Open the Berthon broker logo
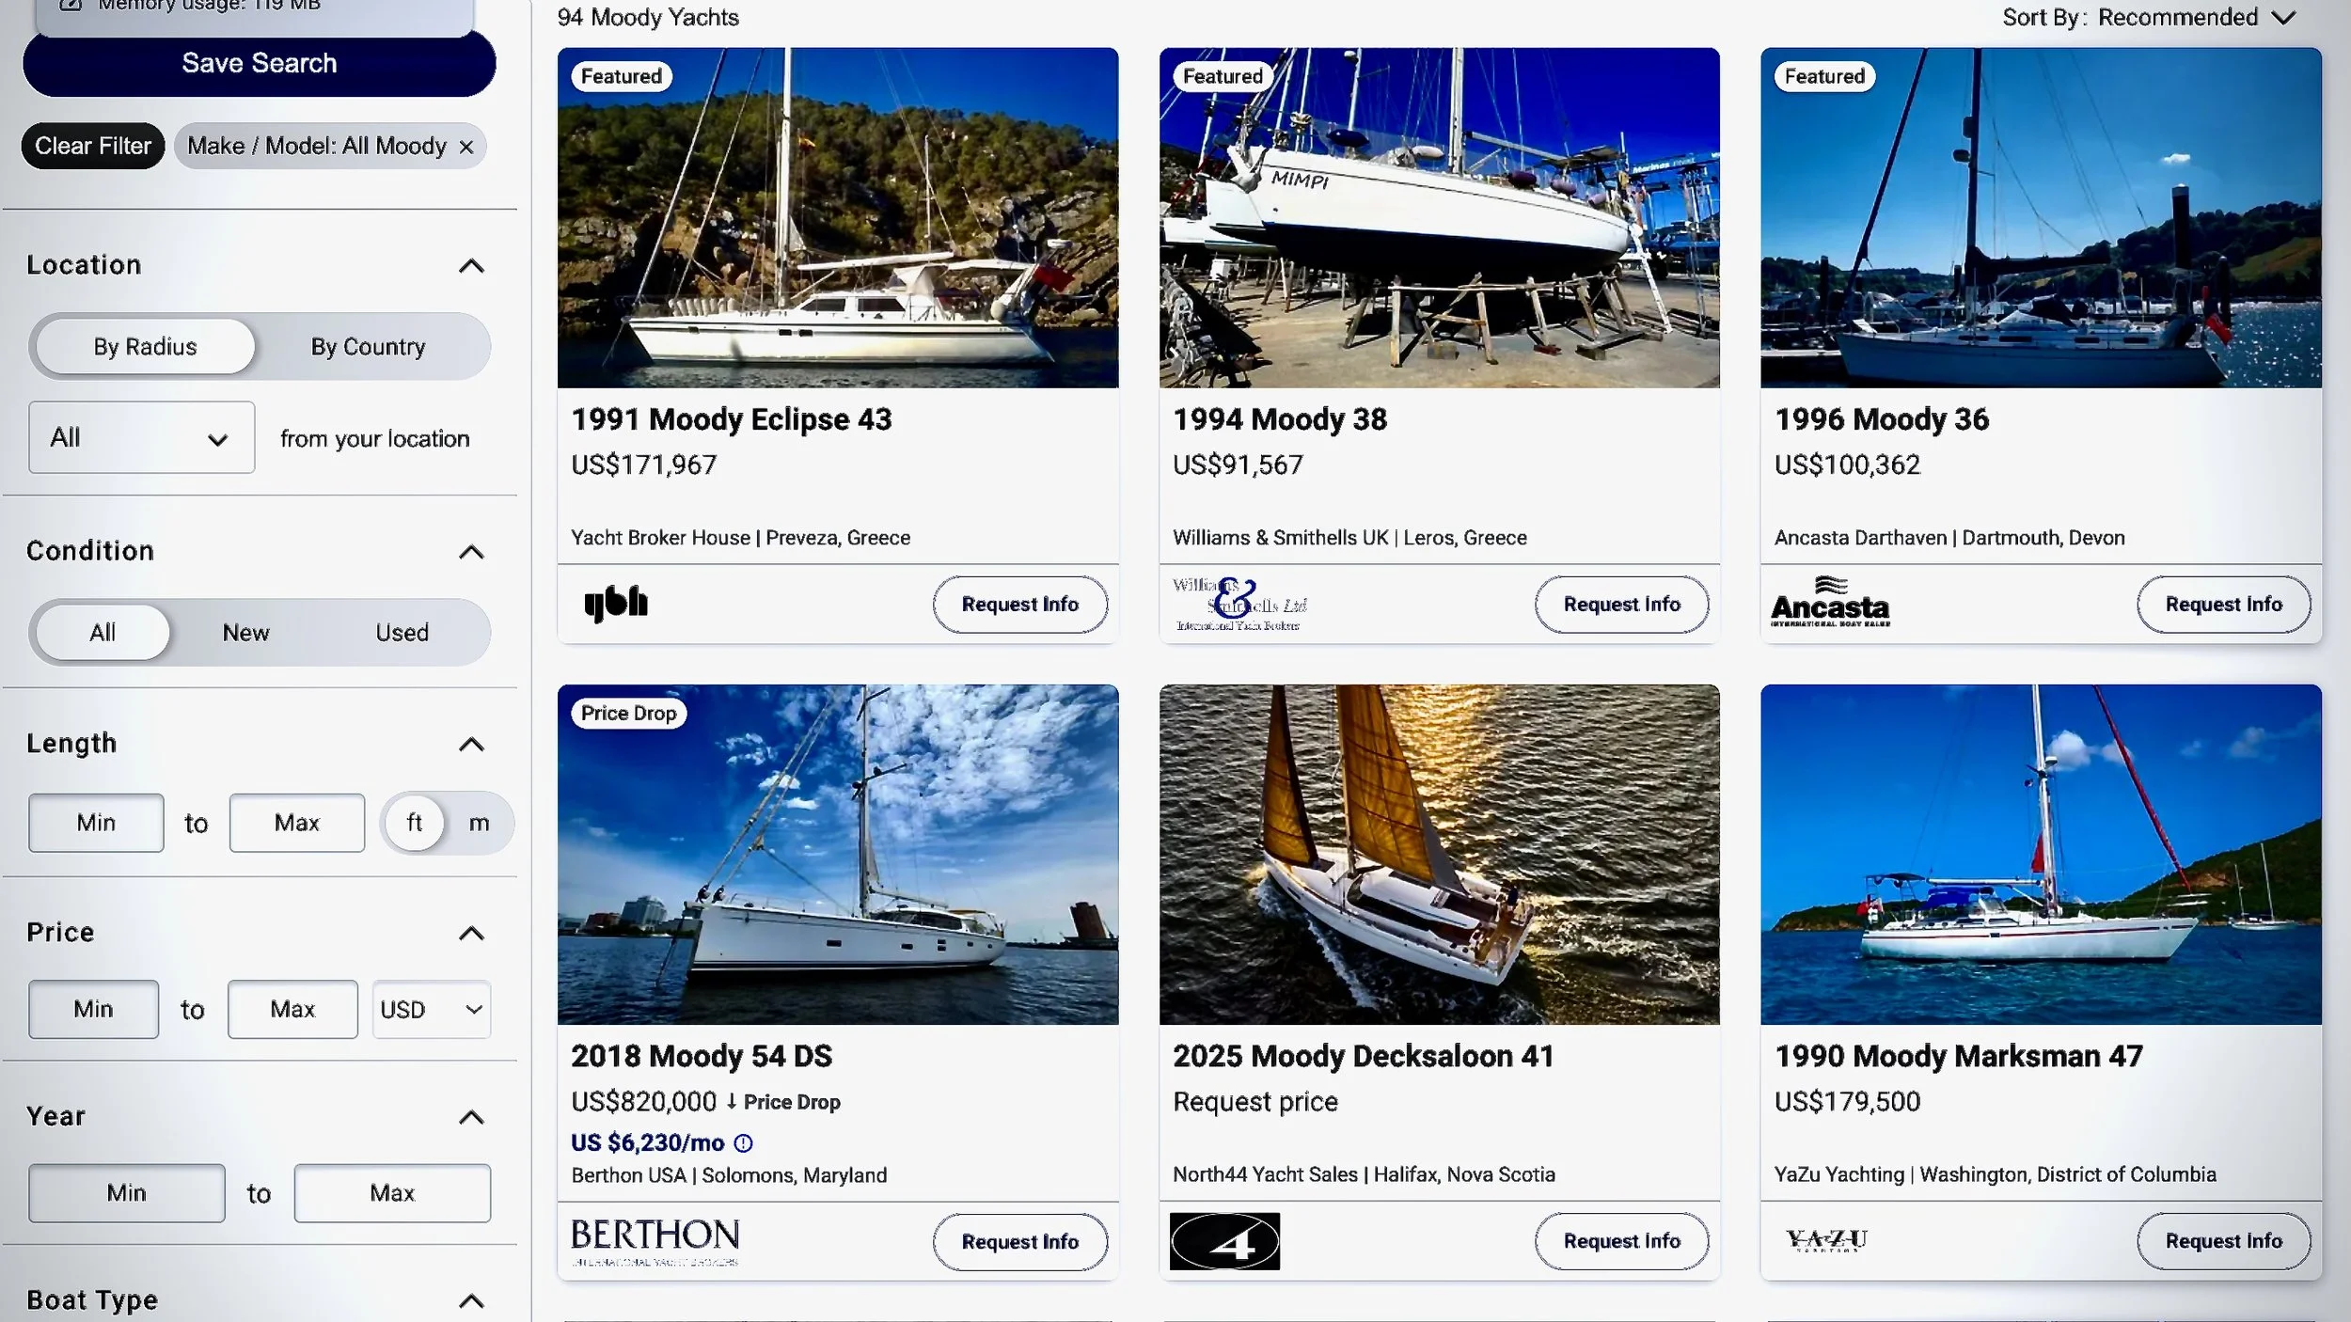The width and height of the screenshot is (2351, 1322). [655, 1241]
